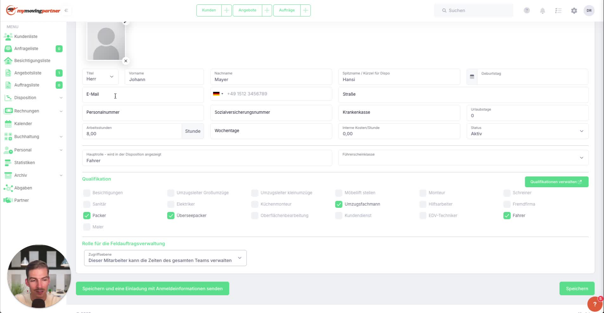Screen dimensions: 604x313
Task: Click the Hauptrolle field showing Fahrer
Action: point(207,158)
